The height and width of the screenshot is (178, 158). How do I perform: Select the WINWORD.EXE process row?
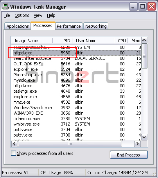pos(77,113)
